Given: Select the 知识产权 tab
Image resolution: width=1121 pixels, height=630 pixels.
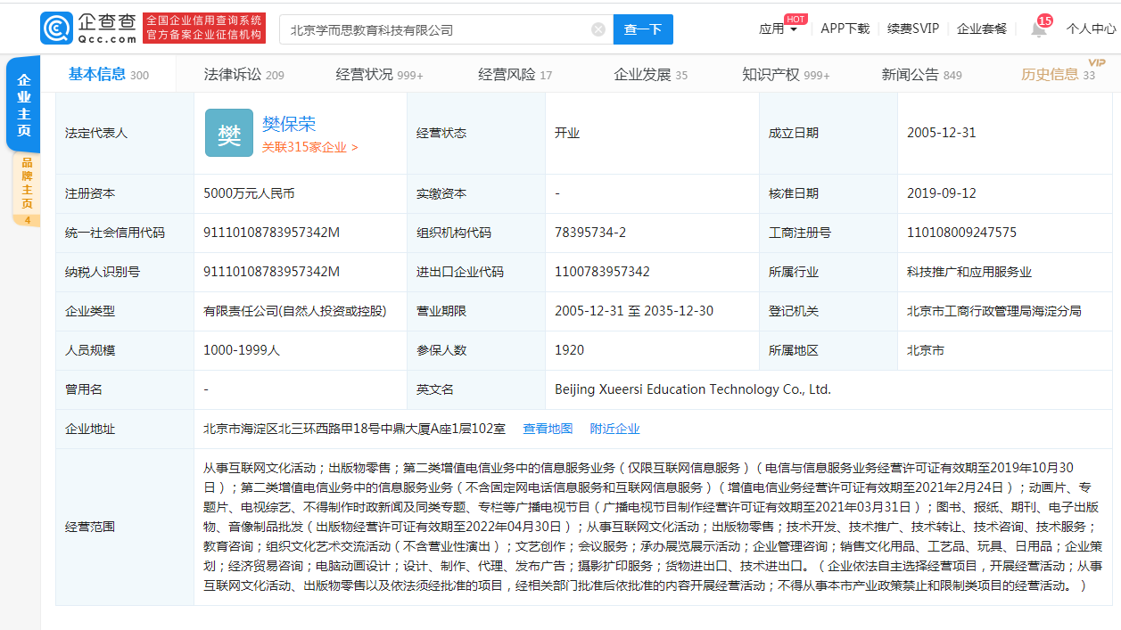Looking at the screenshot, I should (x=786, y=75).
